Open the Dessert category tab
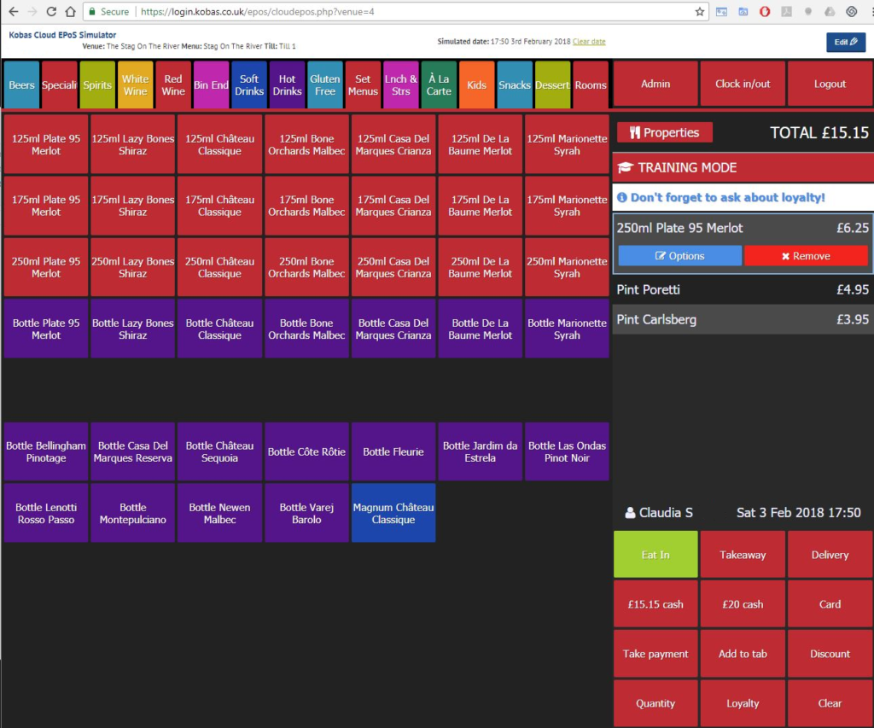The width and height of the screenshot is (874, 728). coord(552,84)
